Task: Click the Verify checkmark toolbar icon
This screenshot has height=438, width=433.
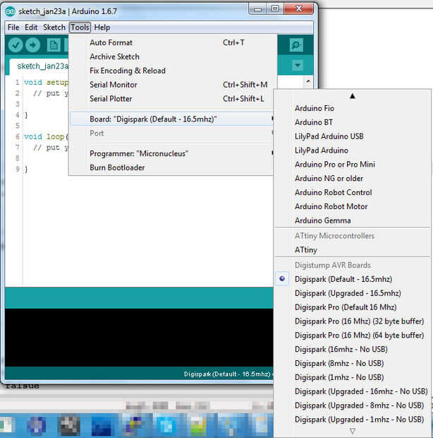Action: pyautogui.click(x=15, y=45)
